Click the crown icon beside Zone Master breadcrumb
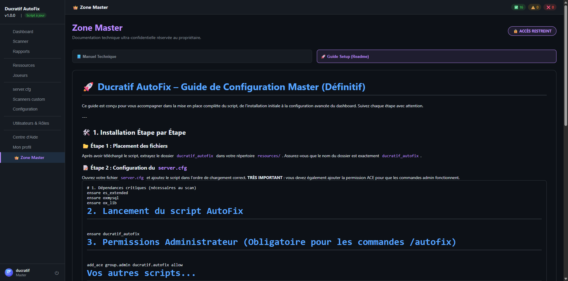 75,7
